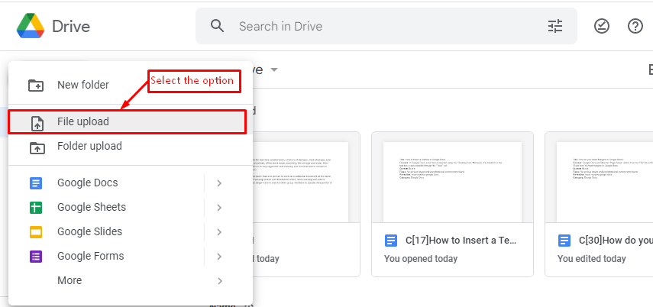The image size is (653, 307).
Task: Click the C[30]How do you file title
Action: point(616,241)
